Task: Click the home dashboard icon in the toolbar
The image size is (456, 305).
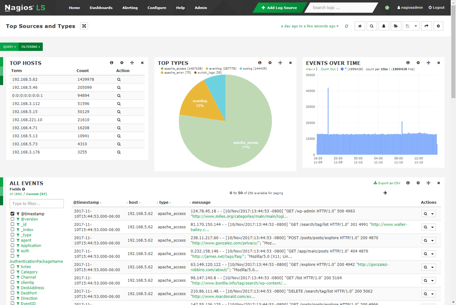Action: point(360,26)
